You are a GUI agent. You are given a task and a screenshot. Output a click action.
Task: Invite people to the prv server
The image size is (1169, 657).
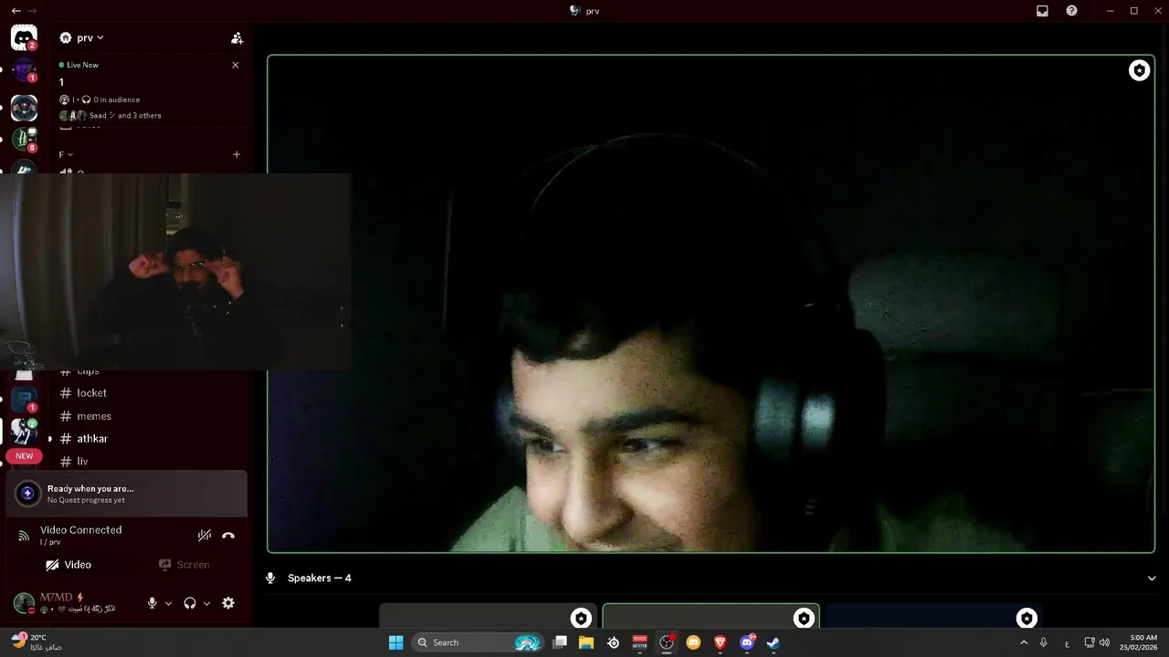tap(237, 38)
